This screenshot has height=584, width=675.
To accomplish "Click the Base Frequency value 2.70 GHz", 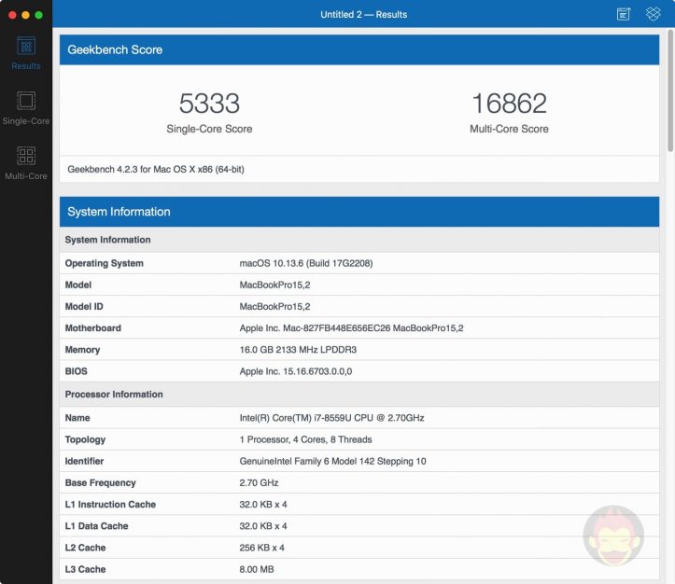I will pyautogui.click(x=259, y=483).
